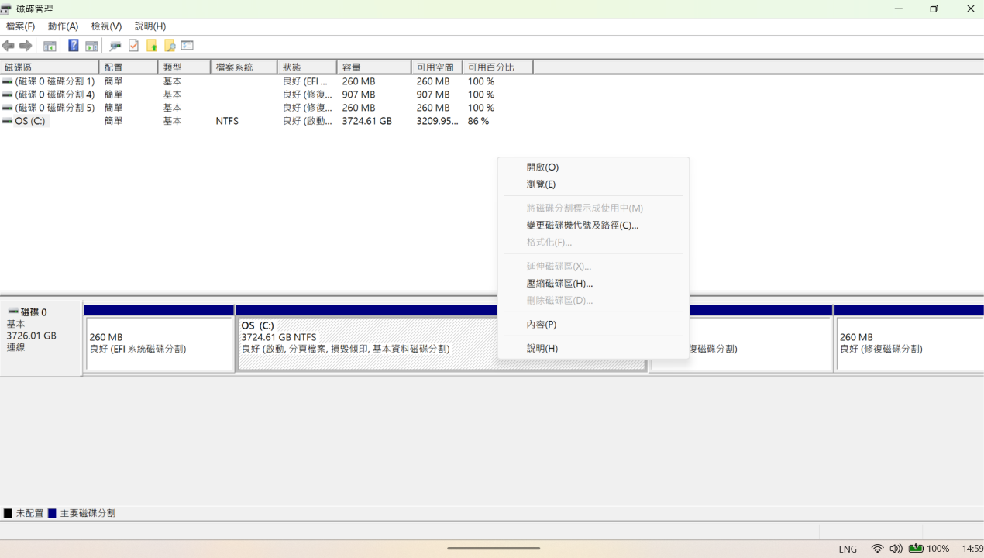The width and height of the screenshot is (984, 558).
Task: Sort by the 容量 column header
Action: [x=374, y=67]
